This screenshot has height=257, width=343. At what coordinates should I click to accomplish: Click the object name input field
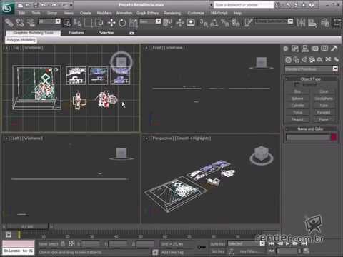click(x=308, y=138)
